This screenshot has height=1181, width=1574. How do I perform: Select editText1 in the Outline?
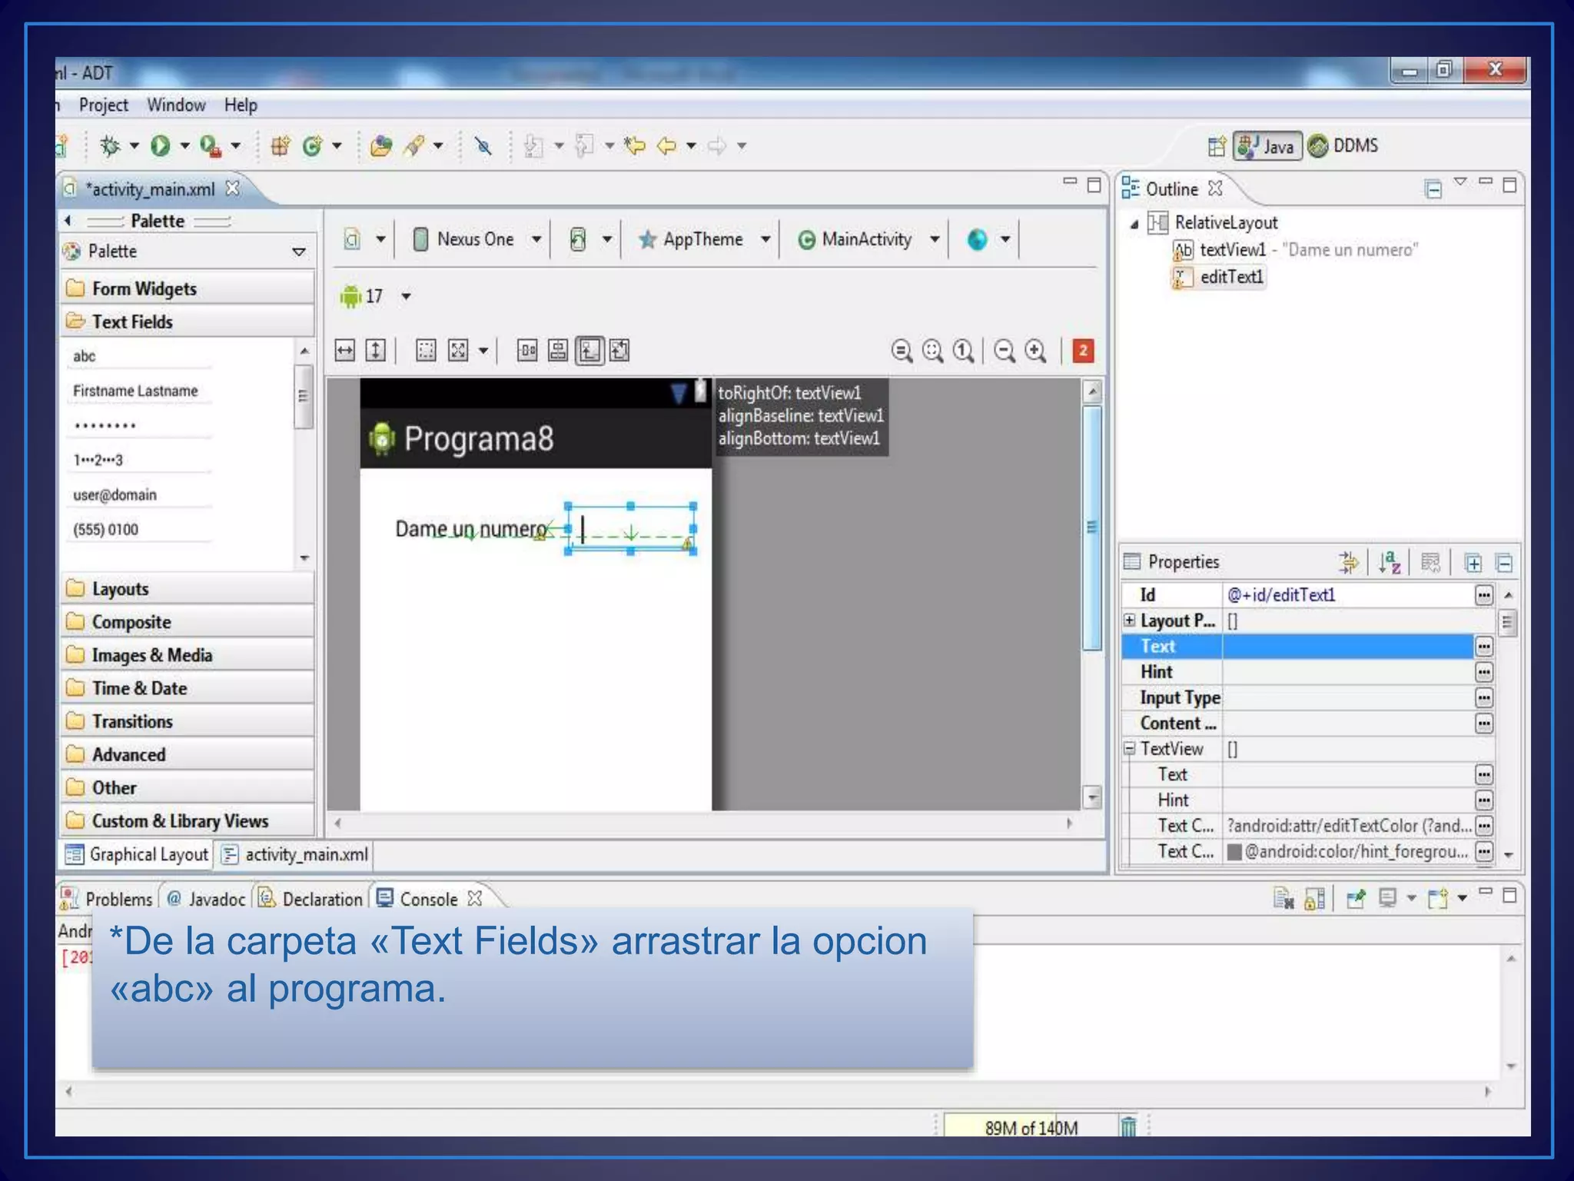click(1219, 277)
